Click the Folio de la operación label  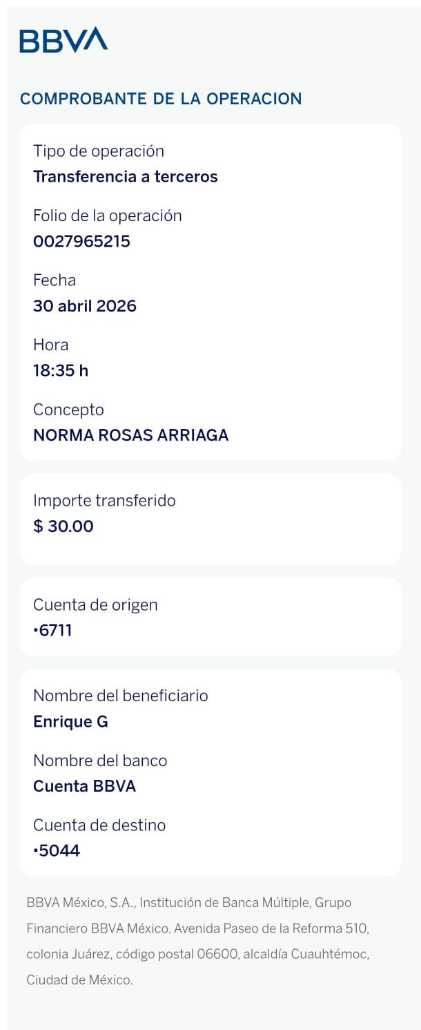coord(108,216)
